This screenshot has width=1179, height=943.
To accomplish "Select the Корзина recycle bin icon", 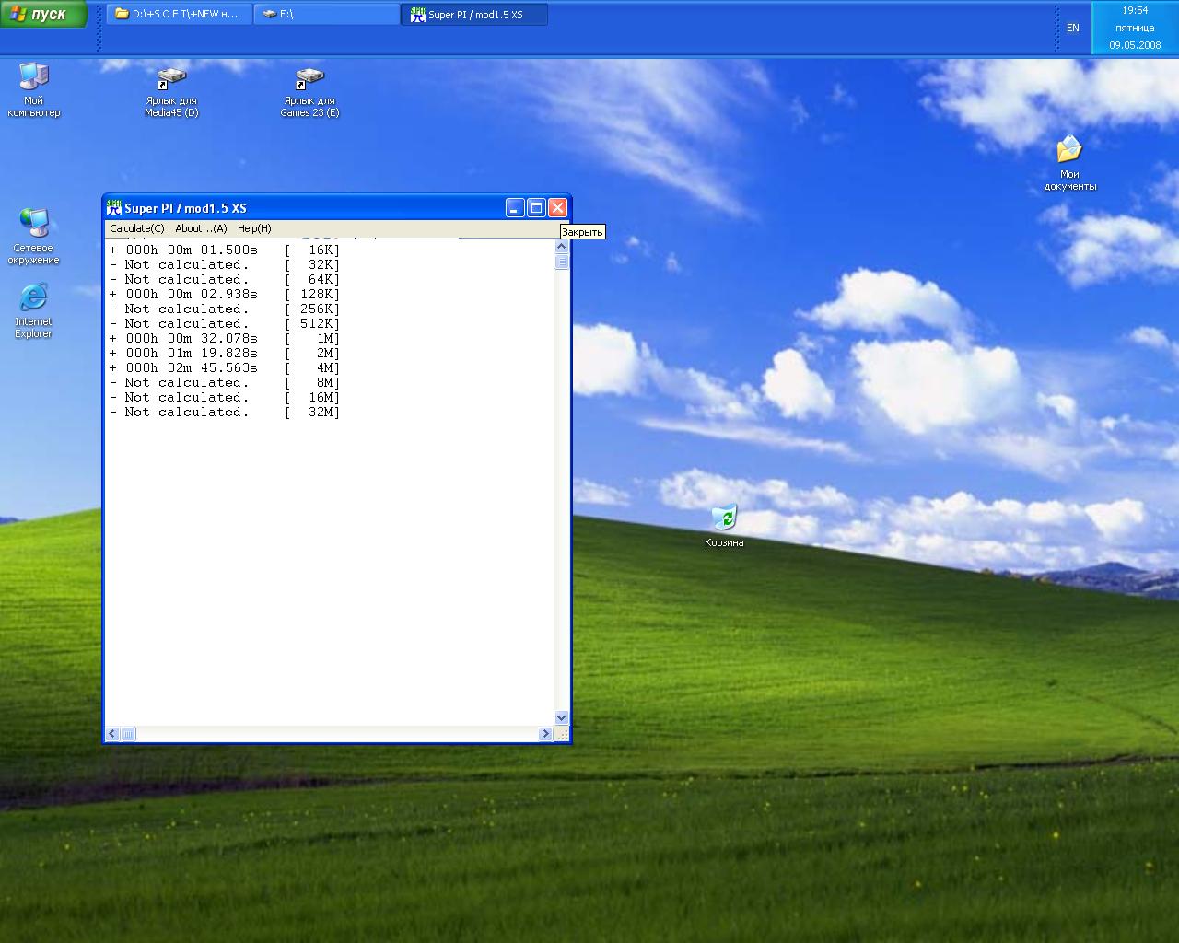I will [724, 527].
